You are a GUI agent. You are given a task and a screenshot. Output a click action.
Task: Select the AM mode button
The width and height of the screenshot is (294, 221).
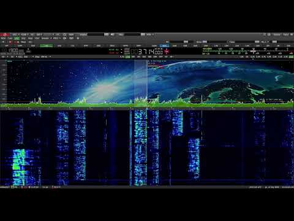(7, 45)
